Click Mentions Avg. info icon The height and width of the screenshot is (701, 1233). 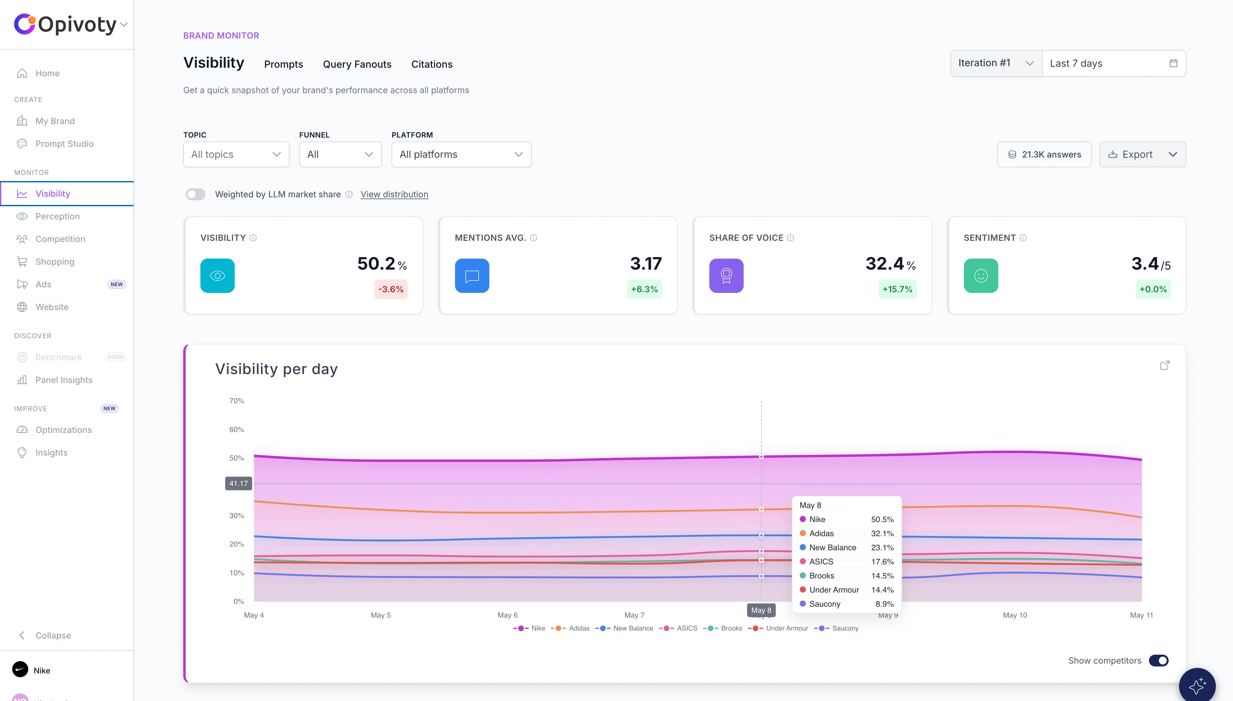(533, 238)
